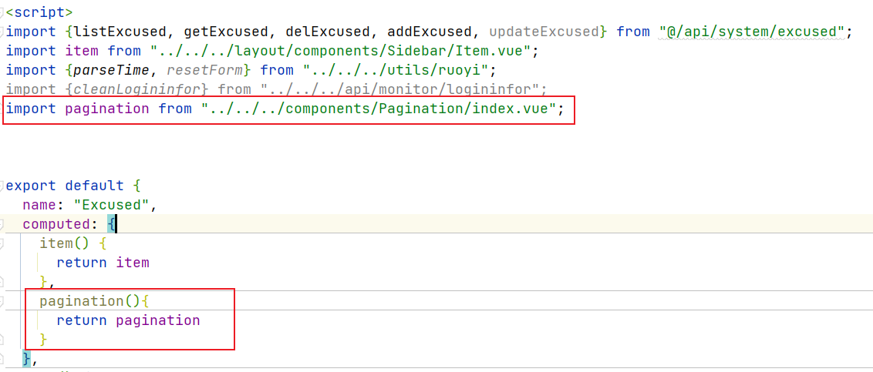The width and height of the screenshot is (873, 372).
Task: Collapse fold marker beside item() method
Action: [x=2, y=243]
